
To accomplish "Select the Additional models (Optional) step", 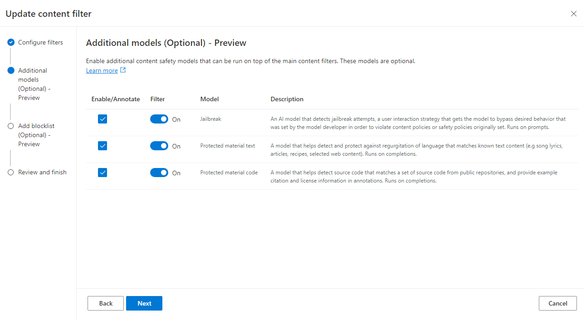I will pyautogui.click(x=34, y=84).
